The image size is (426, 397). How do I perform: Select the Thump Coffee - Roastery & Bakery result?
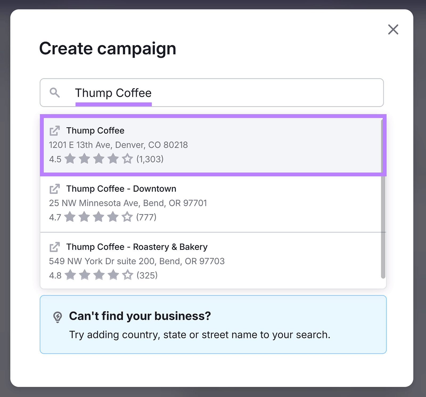(x=212, y=261)
